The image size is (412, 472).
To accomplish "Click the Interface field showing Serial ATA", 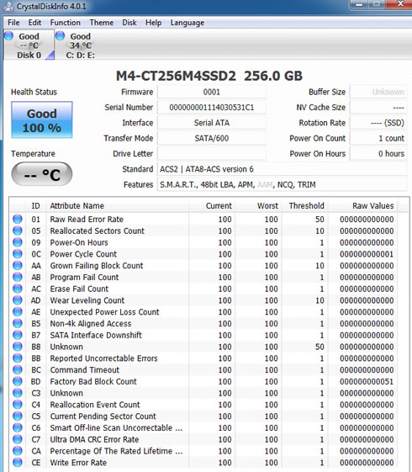I will click(x=212, y=123).
